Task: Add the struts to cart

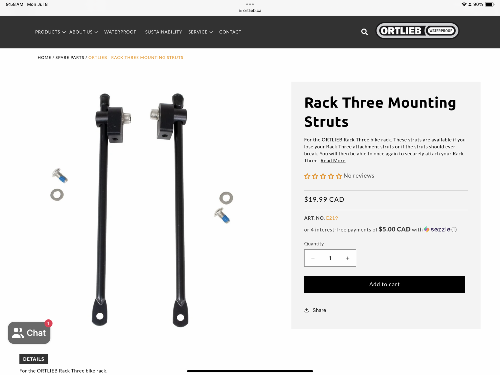Action: [384, 284]
